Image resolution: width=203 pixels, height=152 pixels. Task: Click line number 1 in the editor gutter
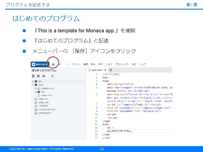97,74
